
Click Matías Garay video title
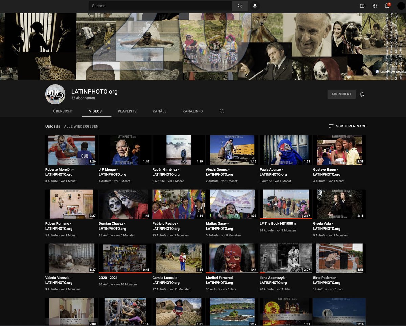click(220, 226)
